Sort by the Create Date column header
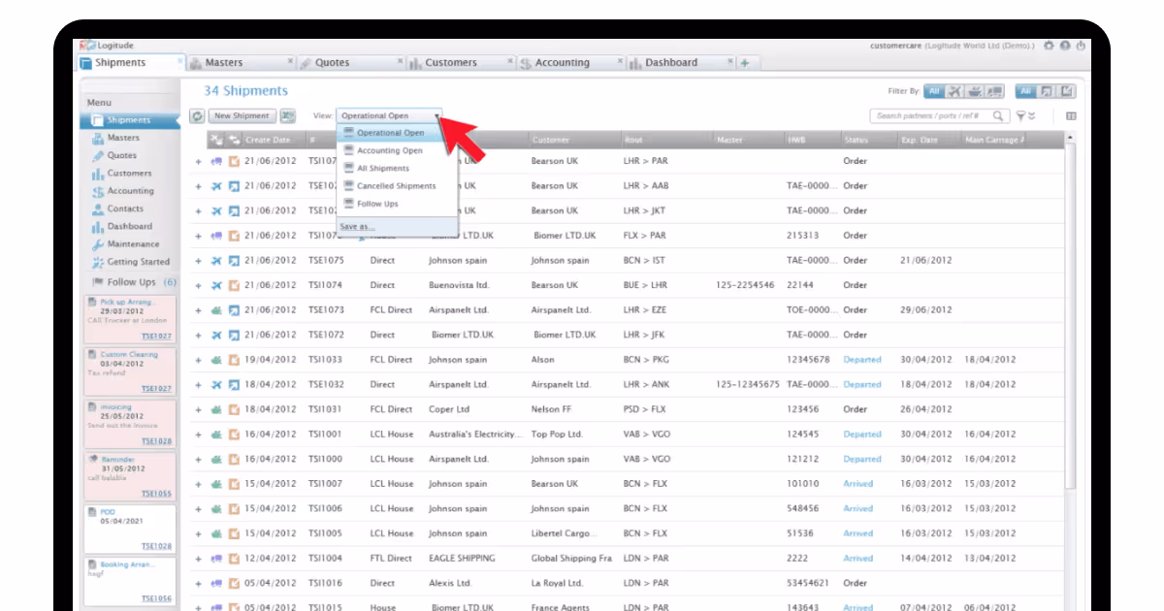Screen dimensions: 1164x611 (x=273, y=140)
